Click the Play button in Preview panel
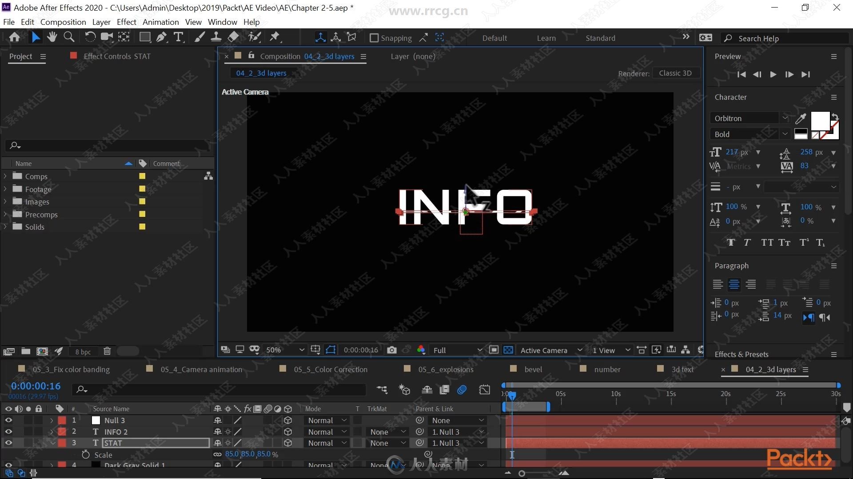 tap(773, 74)
